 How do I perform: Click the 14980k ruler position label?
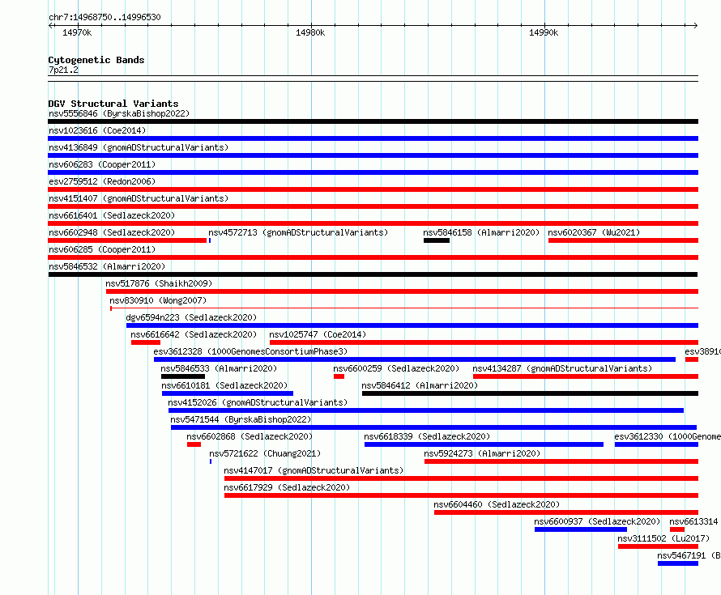click(x=310, y=32)
